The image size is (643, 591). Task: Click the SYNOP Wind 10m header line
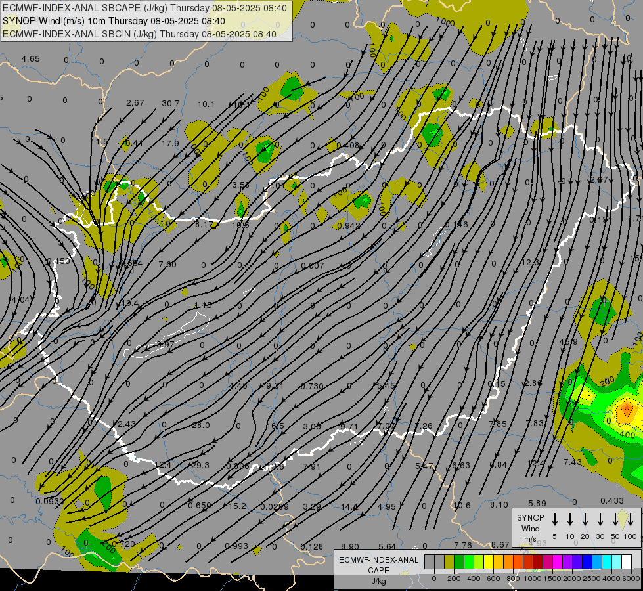pos(114,21)
